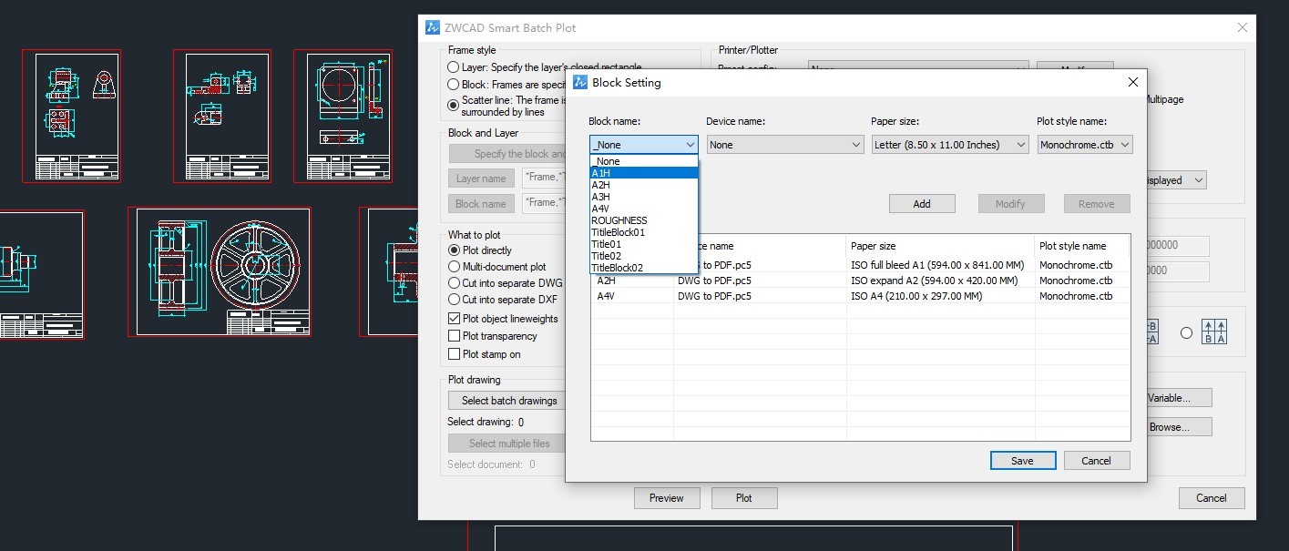Select A1H from the block name list
This screenshot has height=551, width=1289.
[x=643, y=173]
